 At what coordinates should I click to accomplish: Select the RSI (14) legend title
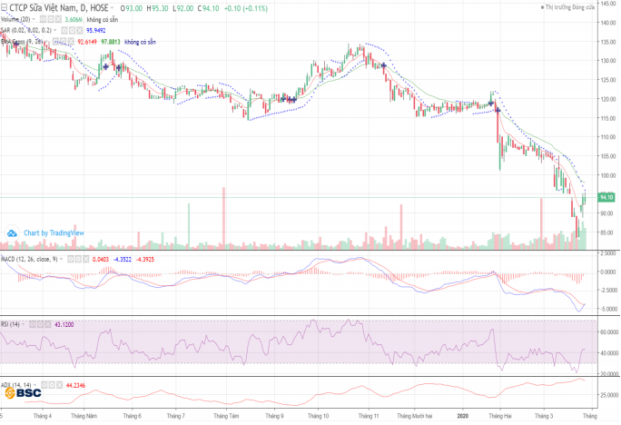click(10, 324)
